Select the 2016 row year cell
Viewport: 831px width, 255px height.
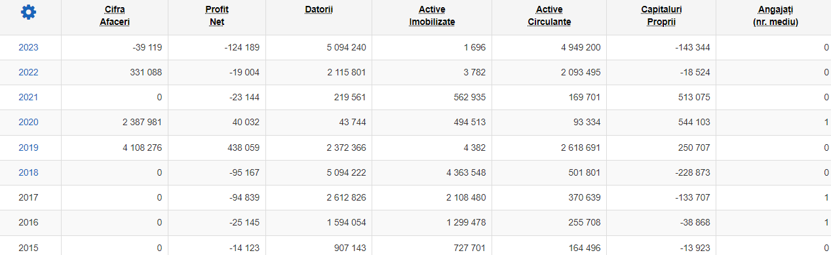coord(28,222)
